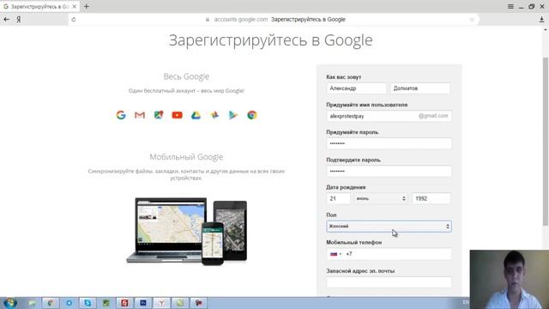The height and width of the screenshot is (309, 549).
Task: Open the Пол gender dropdown
Action: (389, 227)
